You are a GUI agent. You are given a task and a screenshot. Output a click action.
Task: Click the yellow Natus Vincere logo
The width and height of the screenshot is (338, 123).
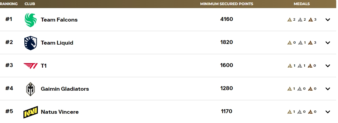[x=31, y=112]
